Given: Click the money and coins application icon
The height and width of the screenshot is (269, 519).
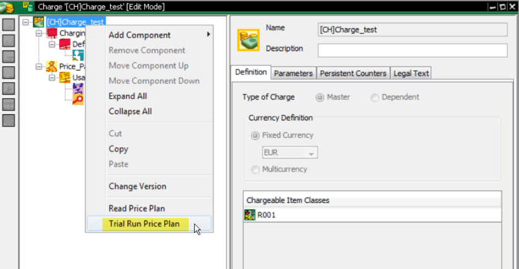Looking at the screenshot, I should point(7,7).
